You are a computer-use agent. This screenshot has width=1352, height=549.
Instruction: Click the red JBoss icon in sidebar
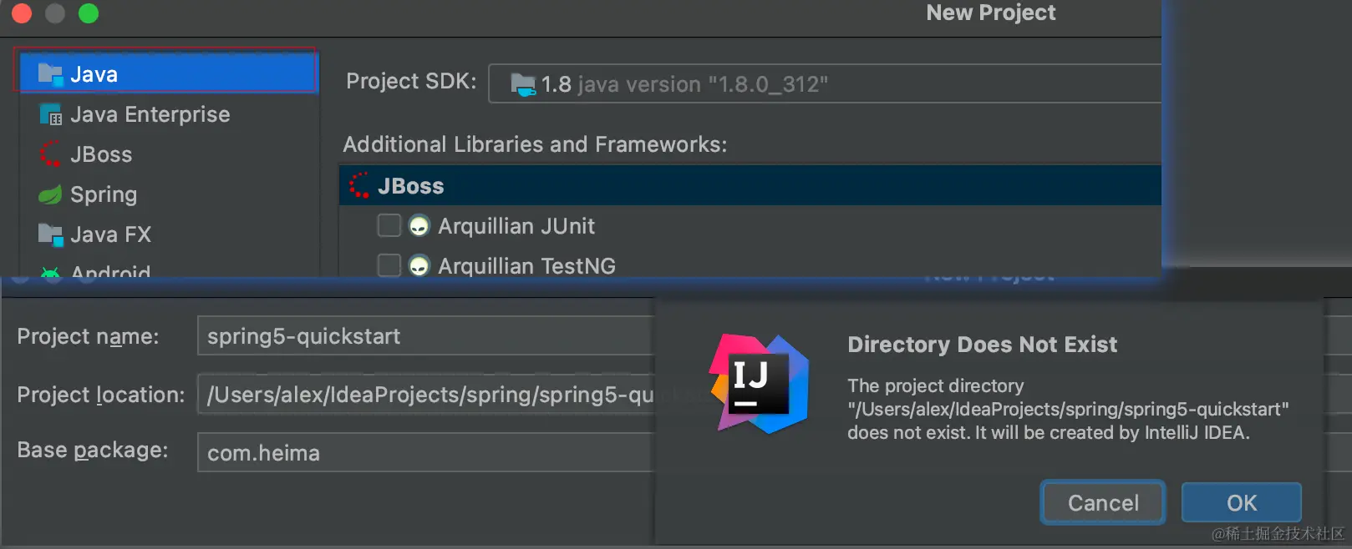coord(50,154)
